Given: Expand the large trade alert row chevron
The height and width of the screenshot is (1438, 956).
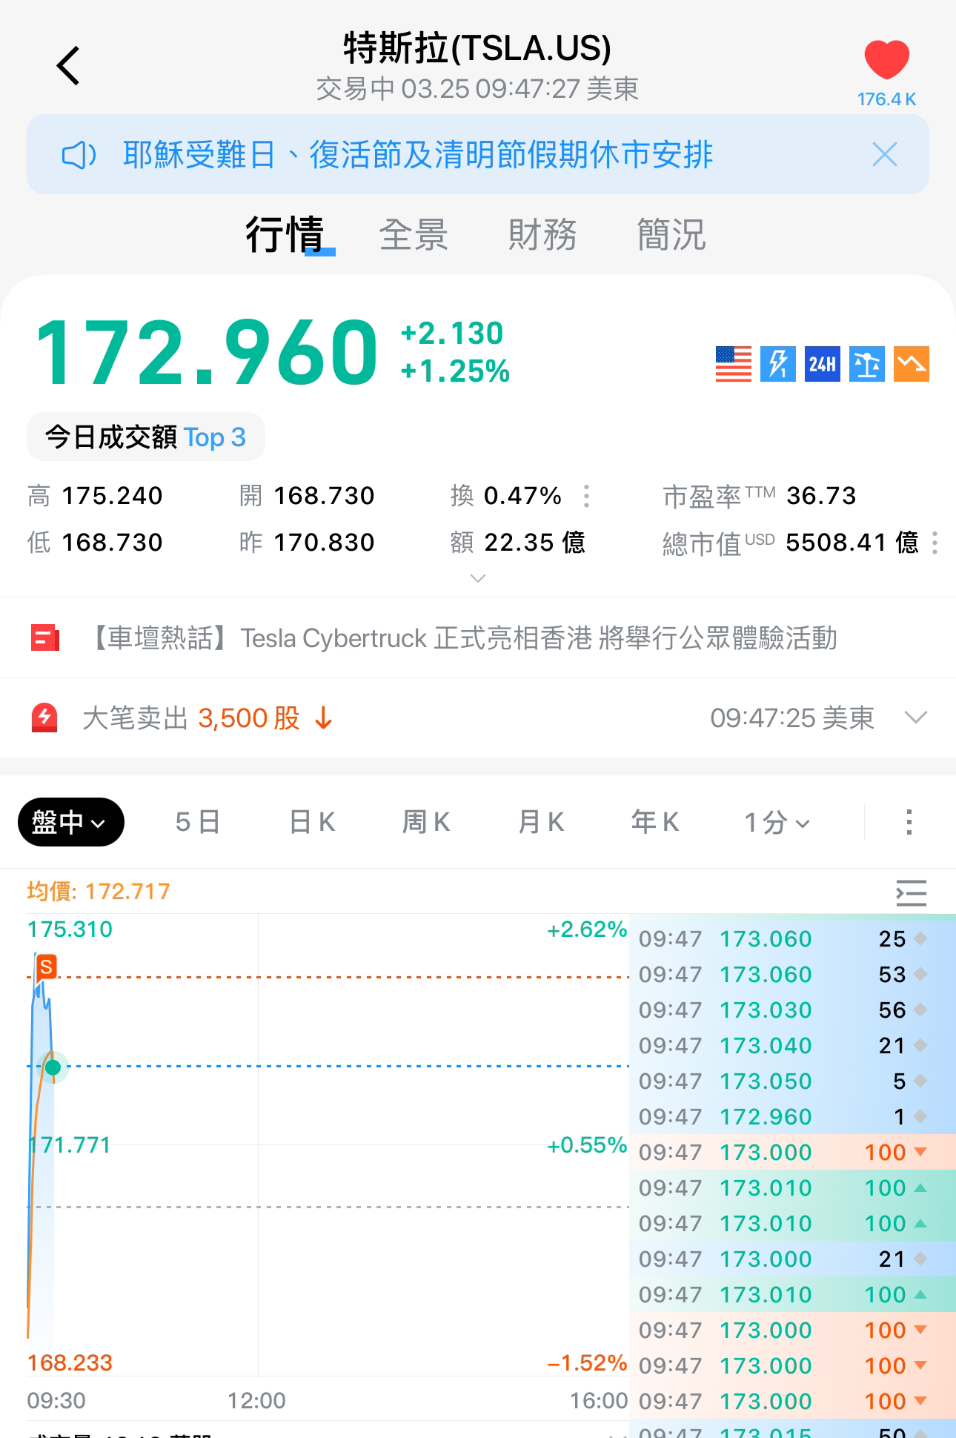Looking at the screenshot, I should (x=916, y=718).
